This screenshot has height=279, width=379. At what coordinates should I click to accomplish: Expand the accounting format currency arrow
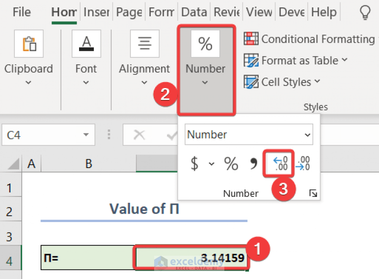[211, 164]
